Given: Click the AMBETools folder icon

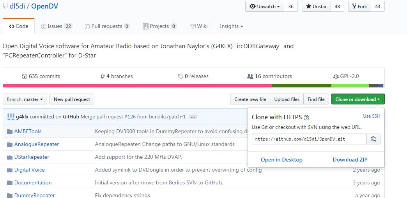Looking at the screenshot, I should tap(10, 132).
